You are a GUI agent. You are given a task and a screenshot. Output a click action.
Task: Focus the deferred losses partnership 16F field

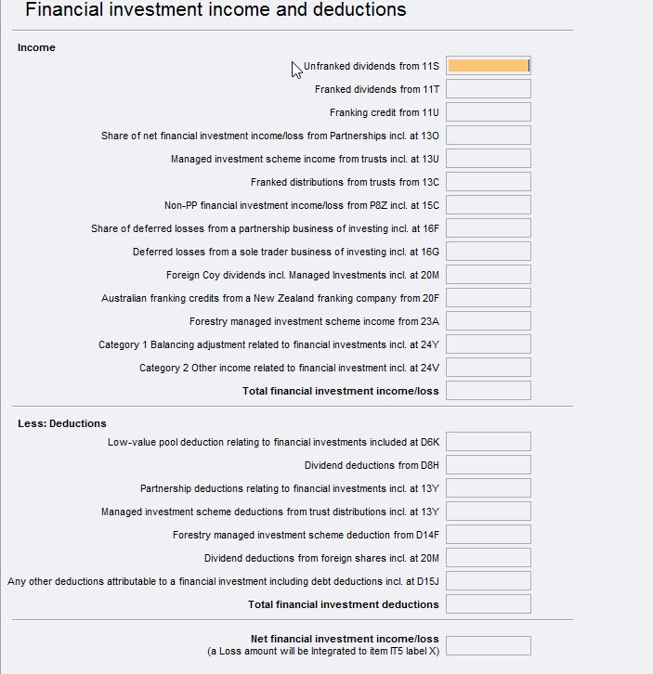(488, 228)
